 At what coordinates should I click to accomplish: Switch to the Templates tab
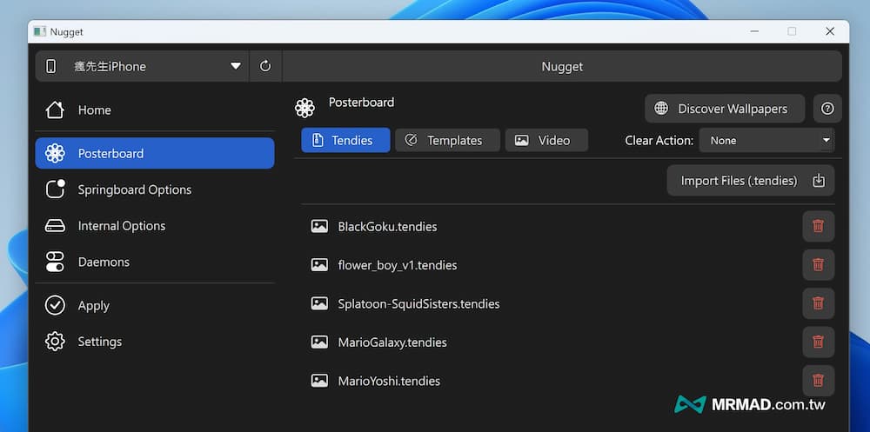click(x=447, y=140)
